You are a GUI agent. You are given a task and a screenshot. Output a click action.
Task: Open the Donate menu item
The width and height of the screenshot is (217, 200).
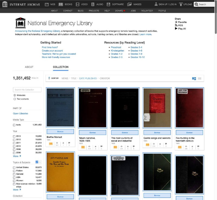[120, 11]
